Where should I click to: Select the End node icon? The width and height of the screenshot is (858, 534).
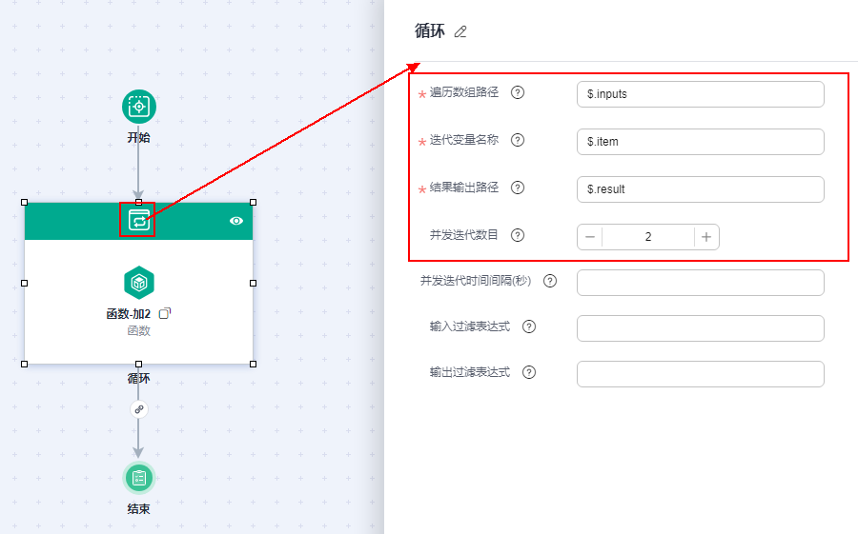coord(138,478)
